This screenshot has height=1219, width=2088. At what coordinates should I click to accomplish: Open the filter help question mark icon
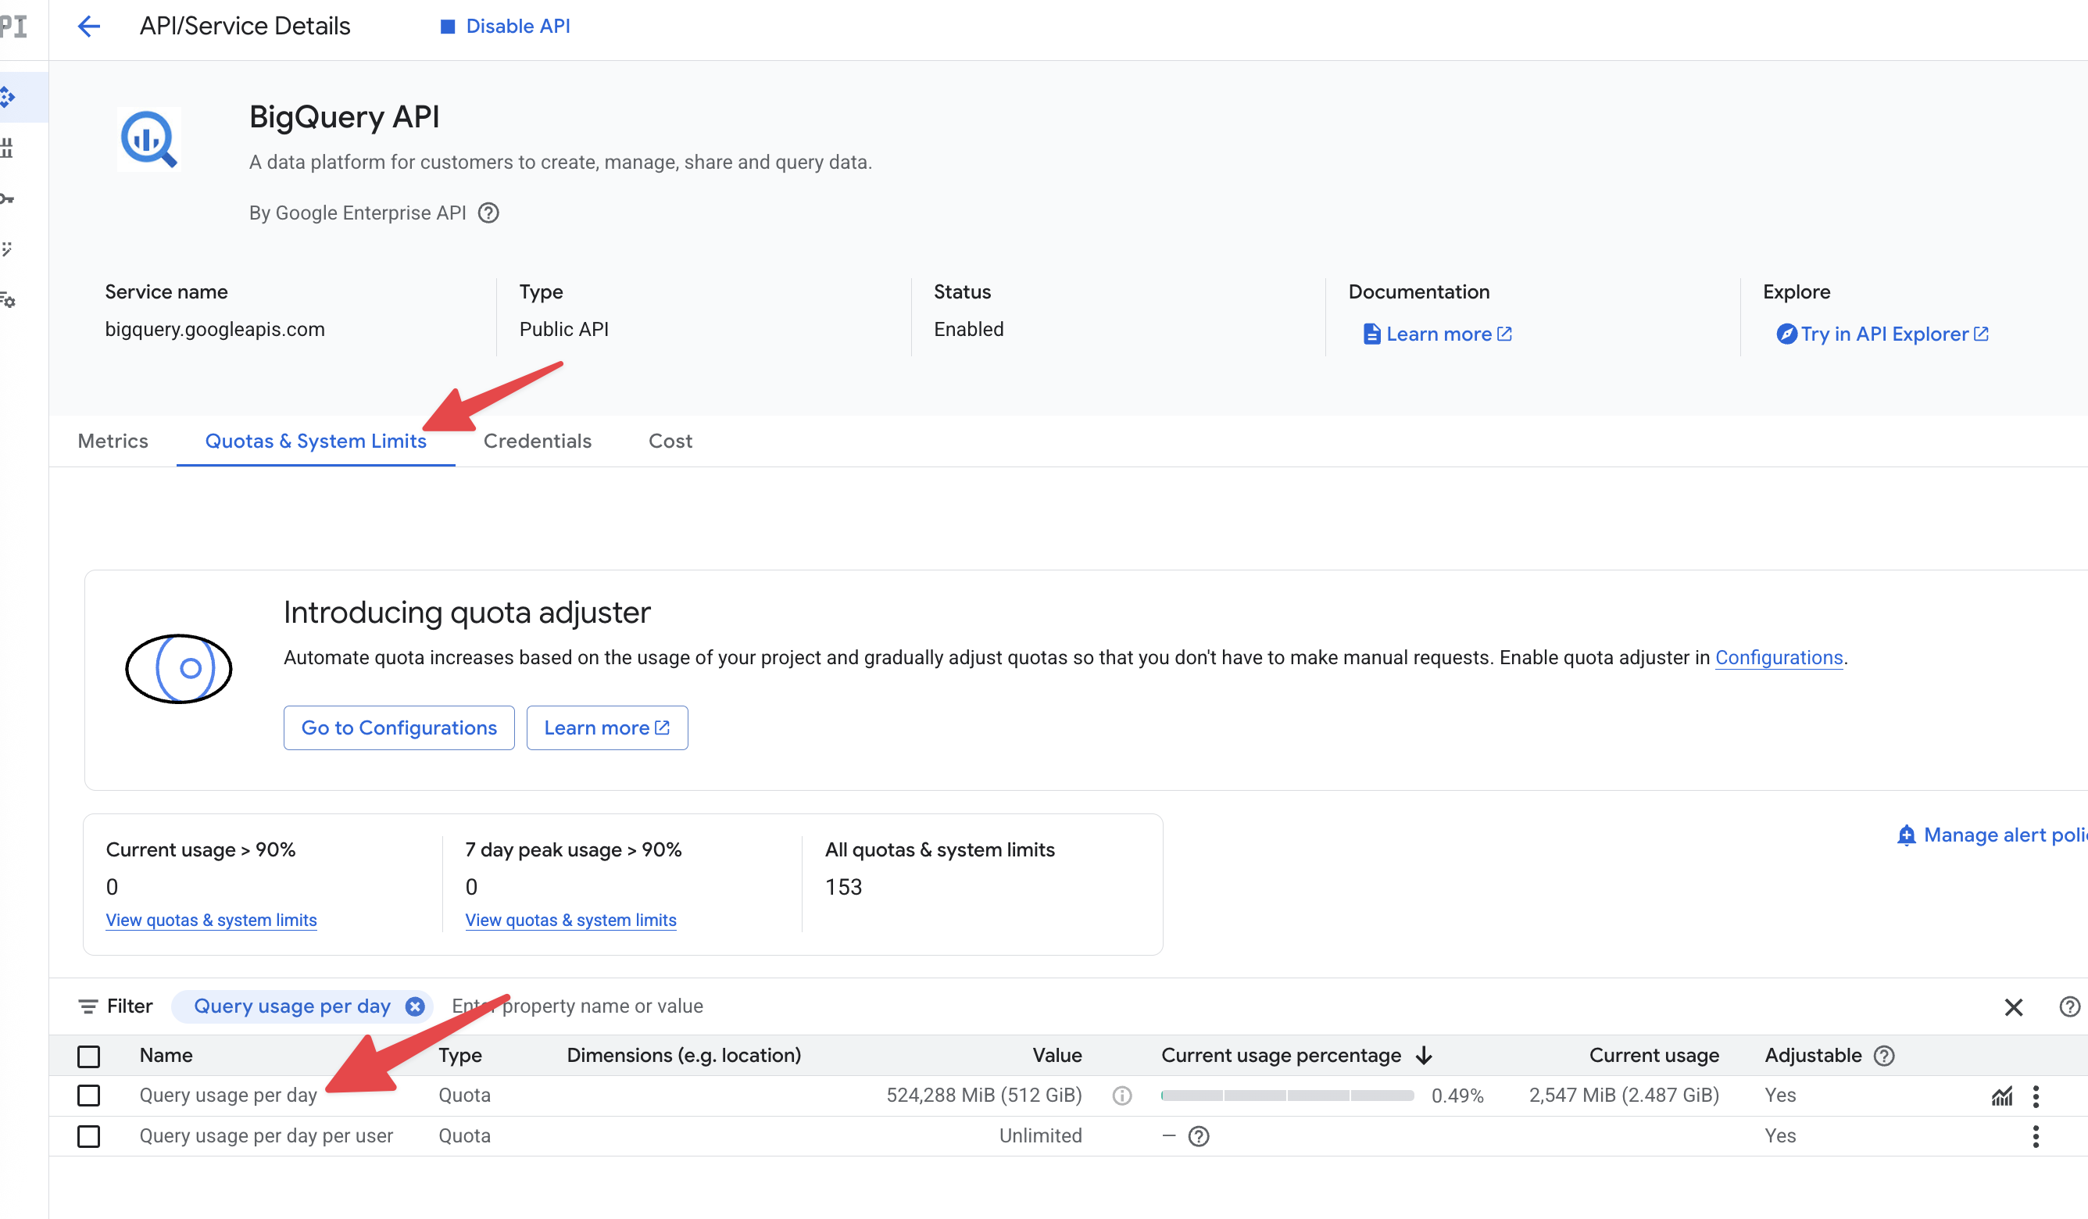pos(2069,1007)
